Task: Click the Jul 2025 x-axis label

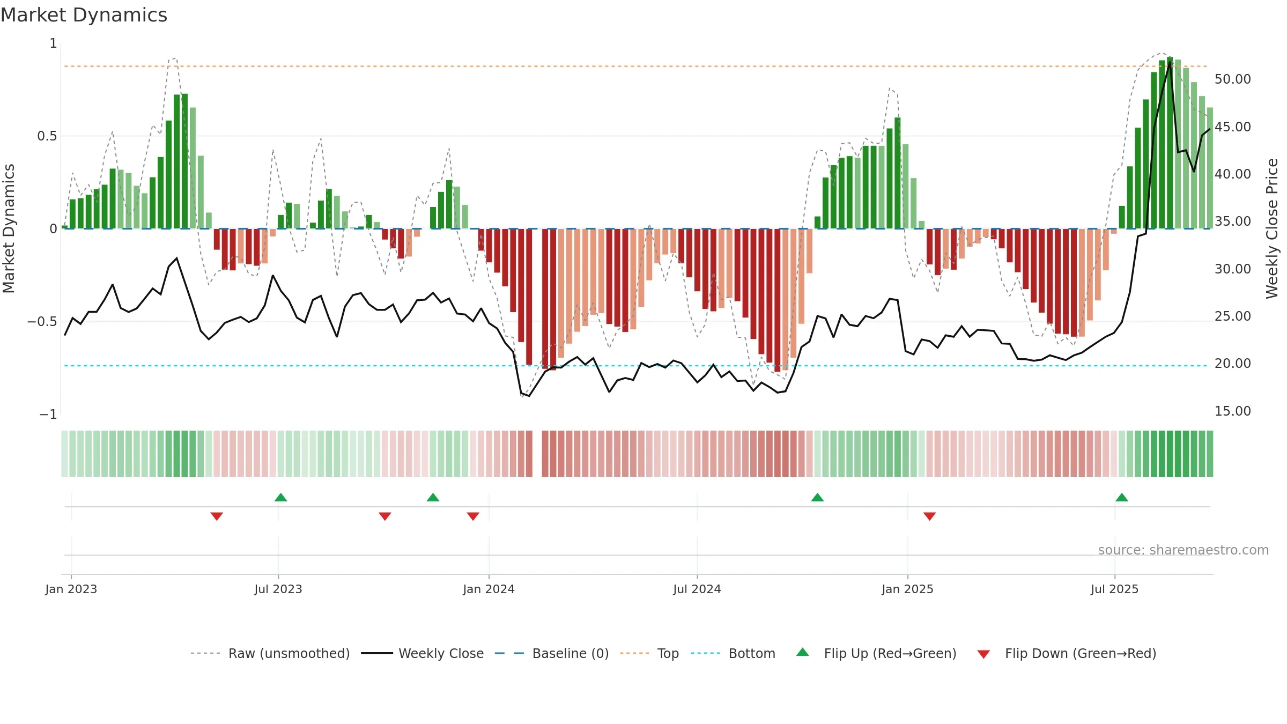Action: (x=1114, y=589)
